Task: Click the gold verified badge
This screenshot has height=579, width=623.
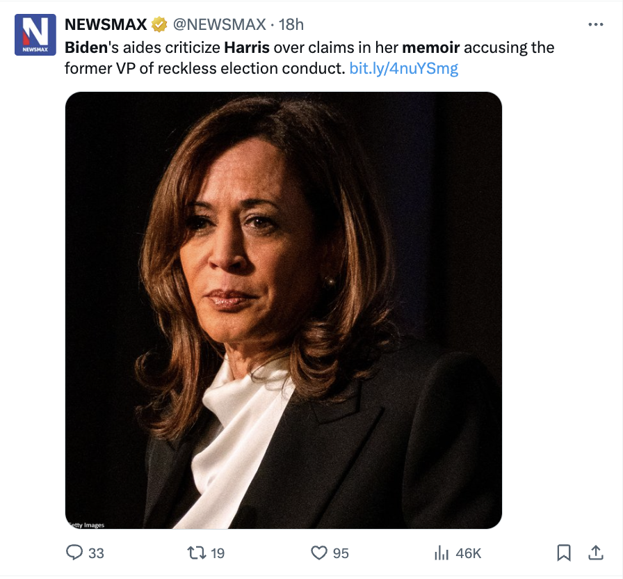Action: [x=159, y=24]
